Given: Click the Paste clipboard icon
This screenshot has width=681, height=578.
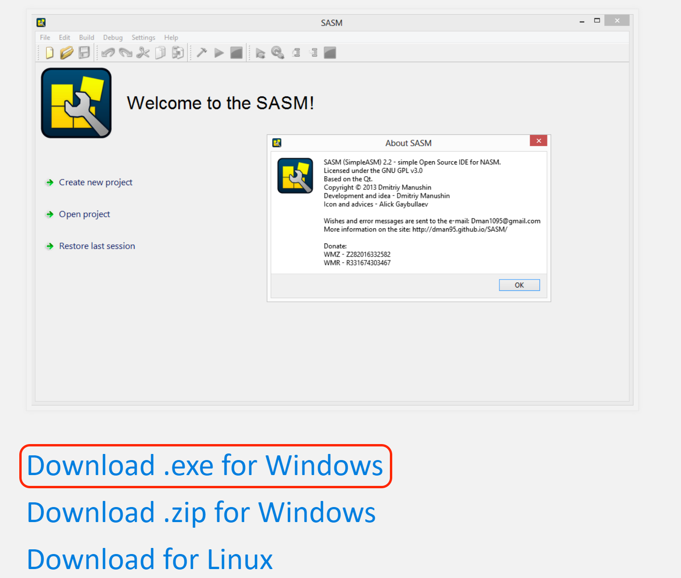Looking at the screenshot, I should 178,53.
